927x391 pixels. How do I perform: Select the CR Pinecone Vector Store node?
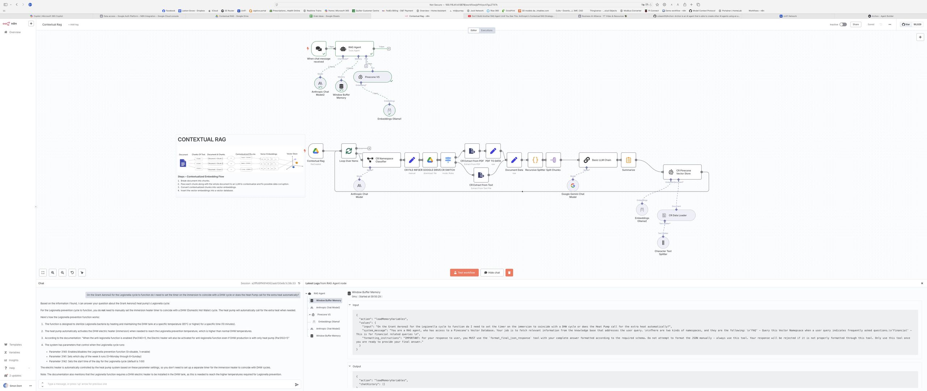[x=682, y=172]
